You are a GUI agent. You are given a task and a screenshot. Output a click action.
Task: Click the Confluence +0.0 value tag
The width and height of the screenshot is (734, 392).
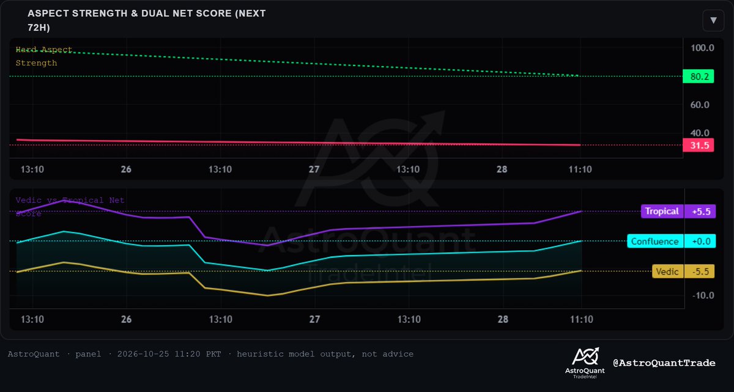pyautogui.click(x=700, y=242)
